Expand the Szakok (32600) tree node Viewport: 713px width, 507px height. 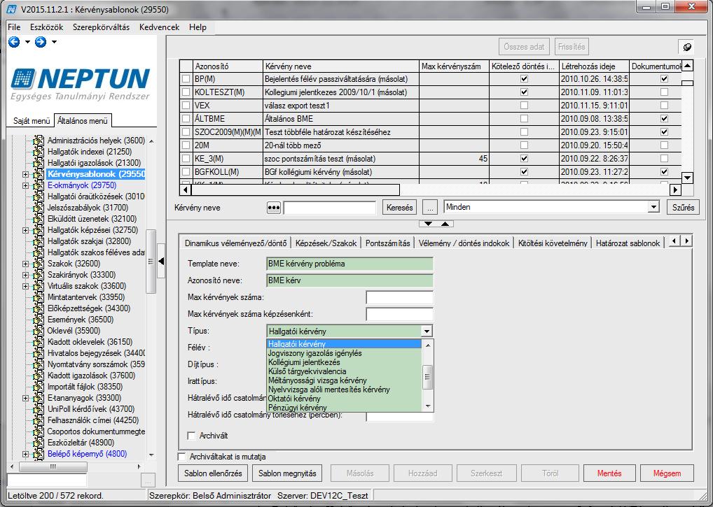(25, 264)
